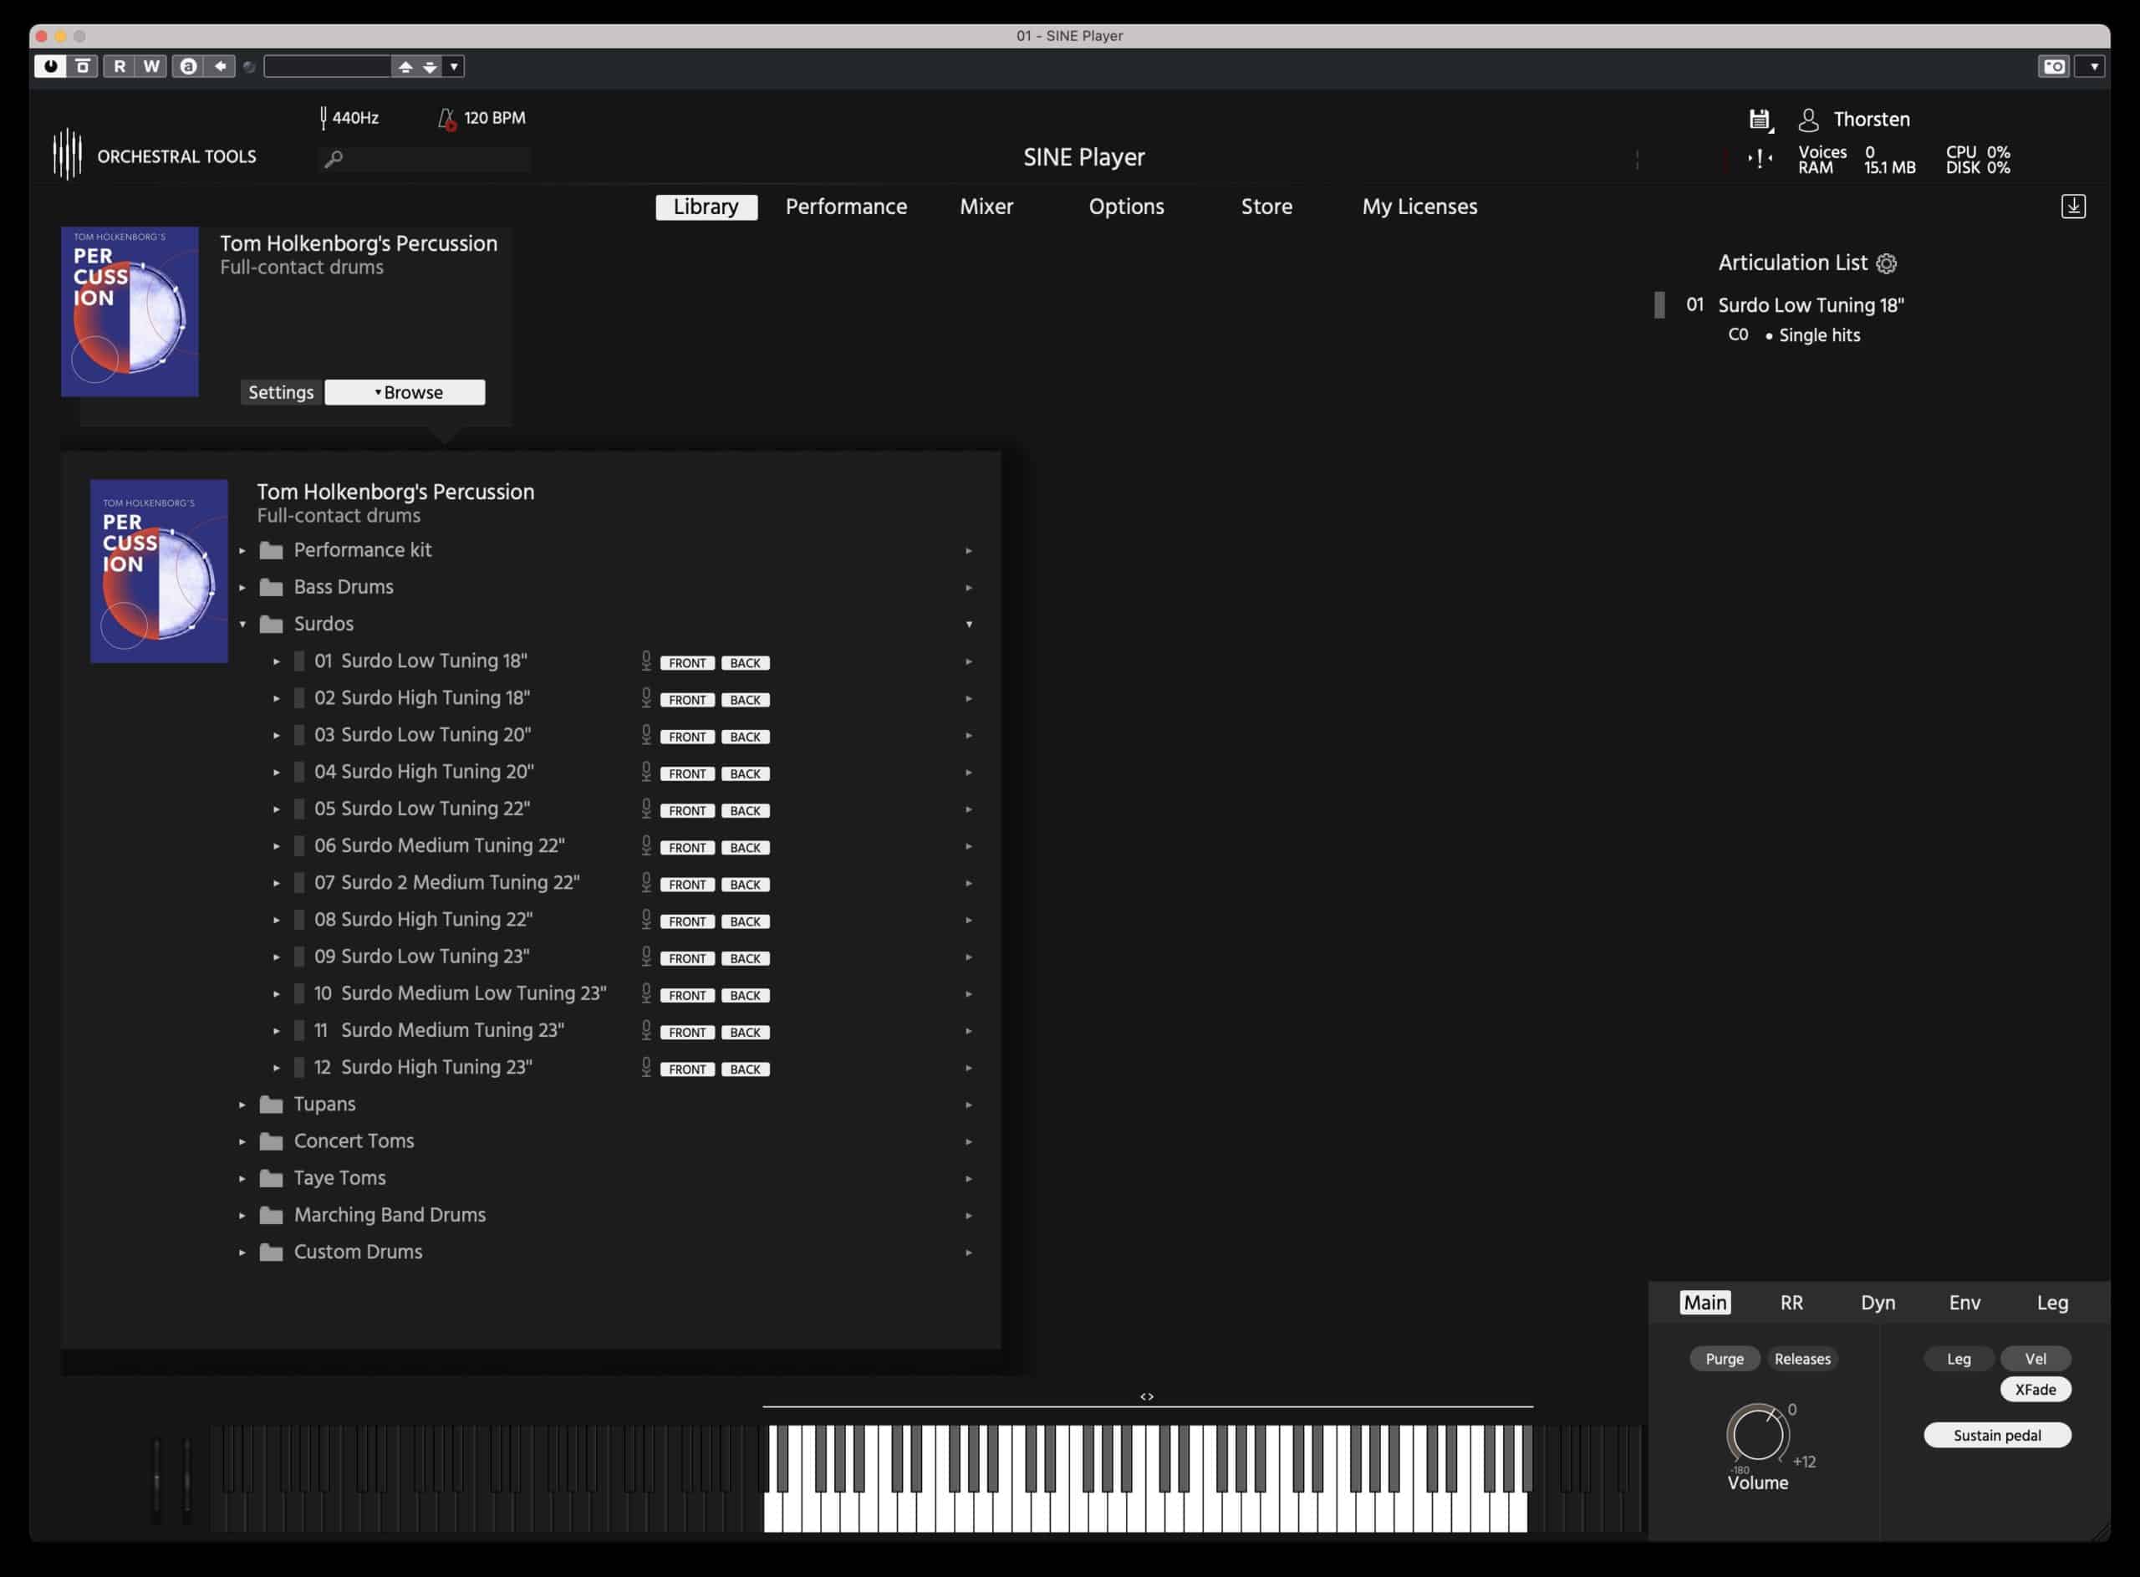Click the plugin power bypass icon
The height and width of the screenshot is (1577, 2140).
click(x=50, y=66)
